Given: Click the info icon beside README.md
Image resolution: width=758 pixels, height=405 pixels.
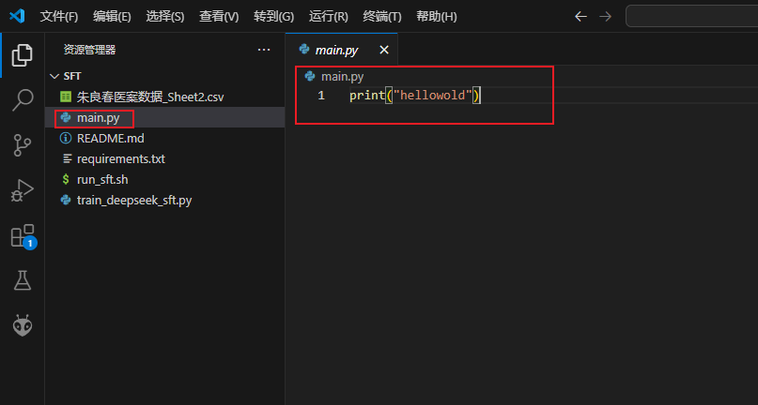Looking at the screenshot, I should coord(66,139).
